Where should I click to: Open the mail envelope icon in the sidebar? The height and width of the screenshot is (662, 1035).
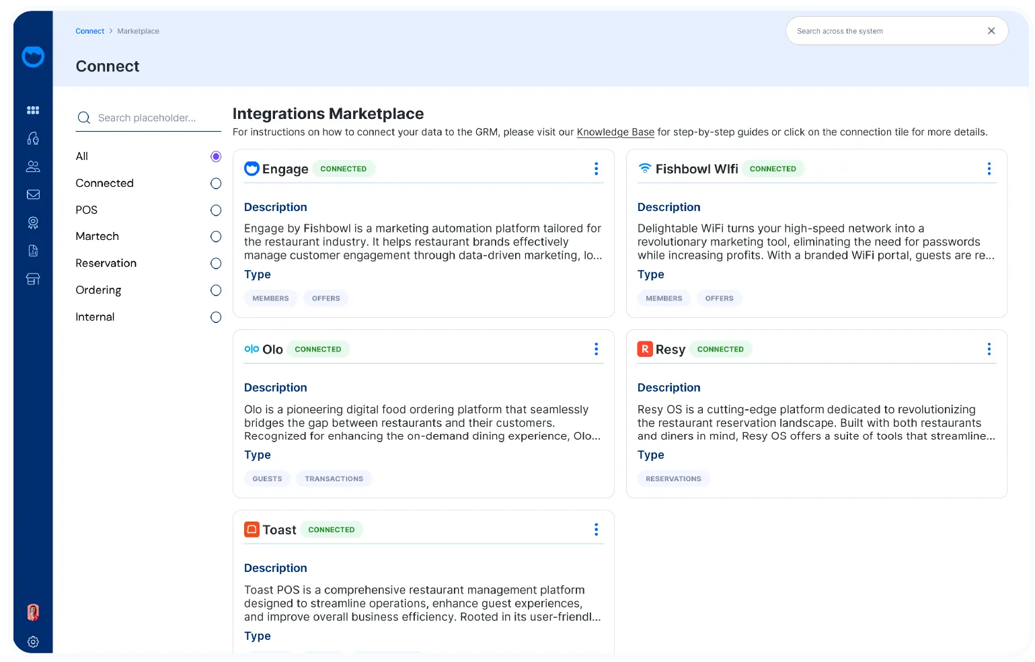tap(33, 194)
